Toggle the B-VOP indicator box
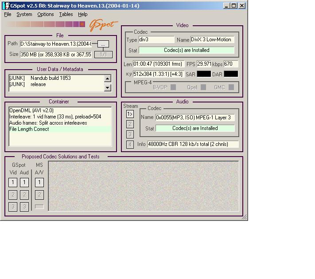 (x=173, y=87)
